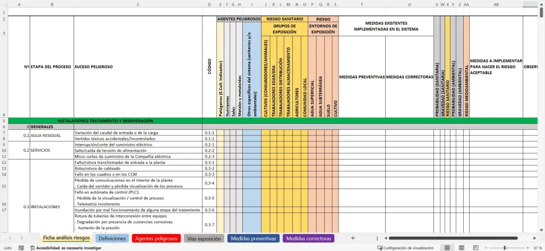
Task: Go to next sheet tab arrow
Action: pos(21,238)
